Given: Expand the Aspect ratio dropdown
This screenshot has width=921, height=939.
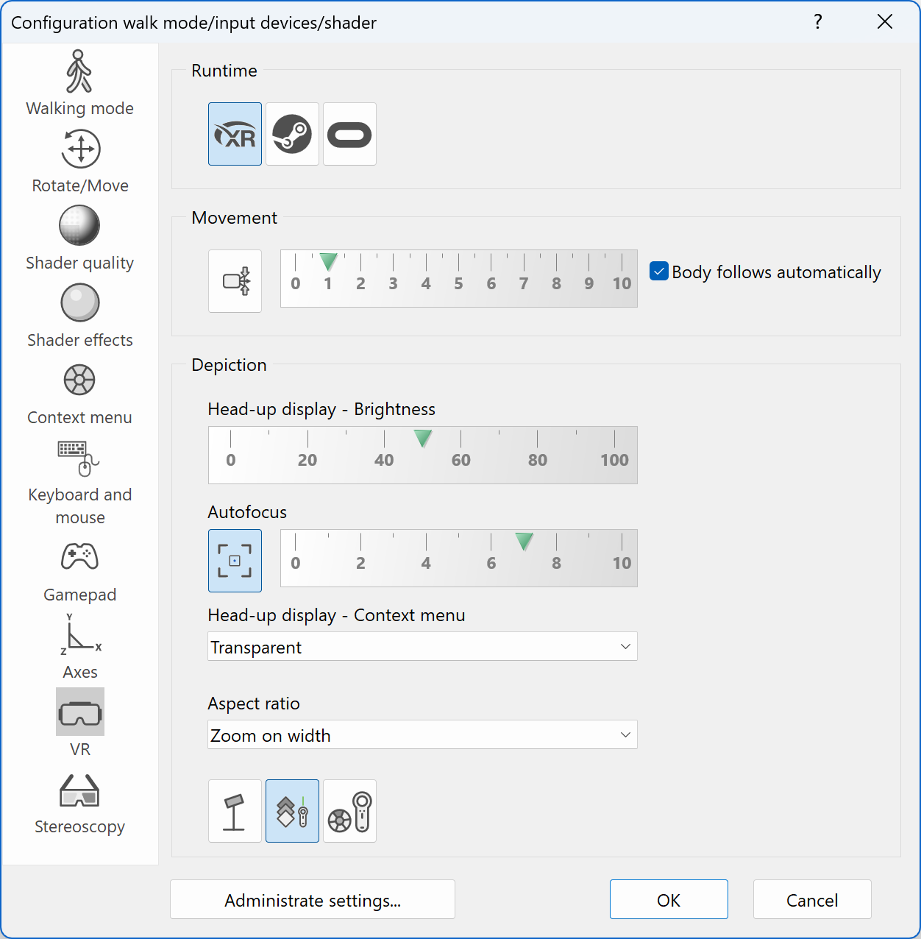Looking at the screenshot, I should coord(422,735).
